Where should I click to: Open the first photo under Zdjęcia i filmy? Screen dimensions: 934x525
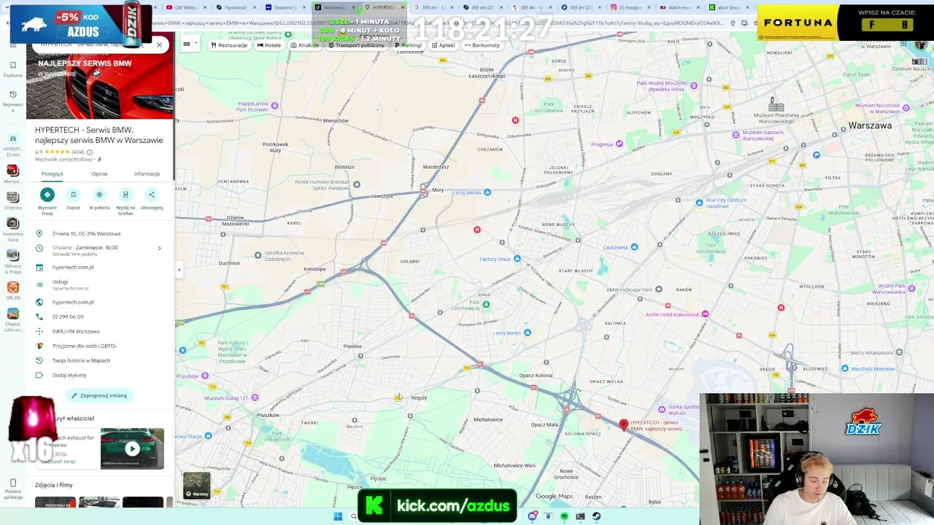click(x=55, y=502)
